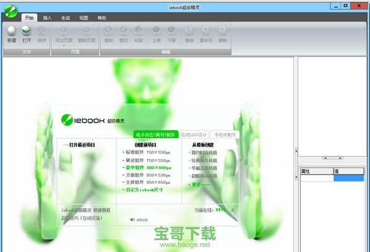Screen dimensions: 370x252
Task: Click 自定义iebook尺寸 custom size link
Action: 144,189
